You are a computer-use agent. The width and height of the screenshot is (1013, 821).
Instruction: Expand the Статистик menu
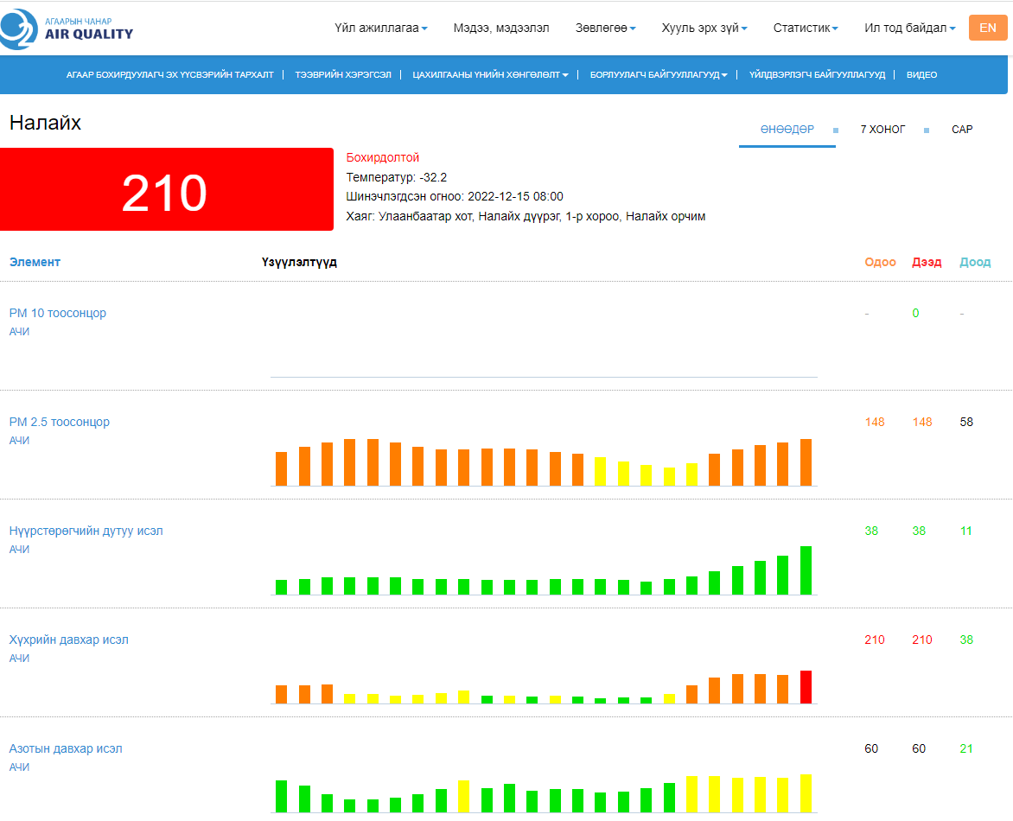click(x=806, y=29)
